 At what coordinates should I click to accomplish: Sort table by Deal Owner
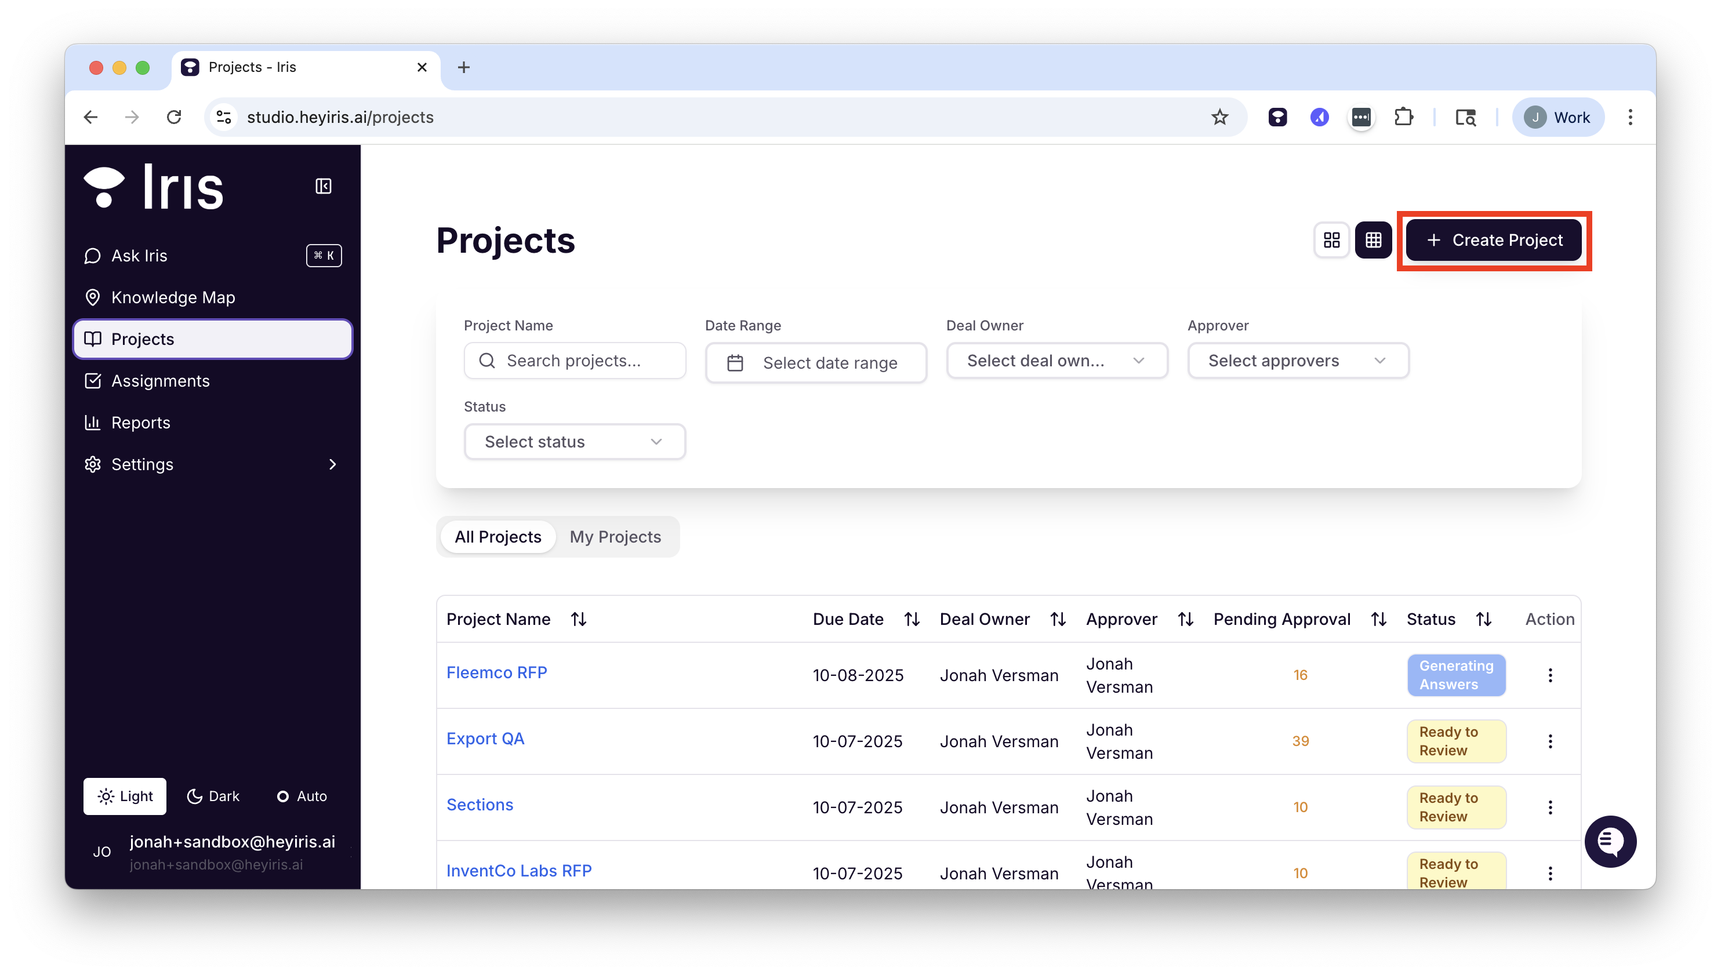pyautogui.click(x=1058, y=620)
